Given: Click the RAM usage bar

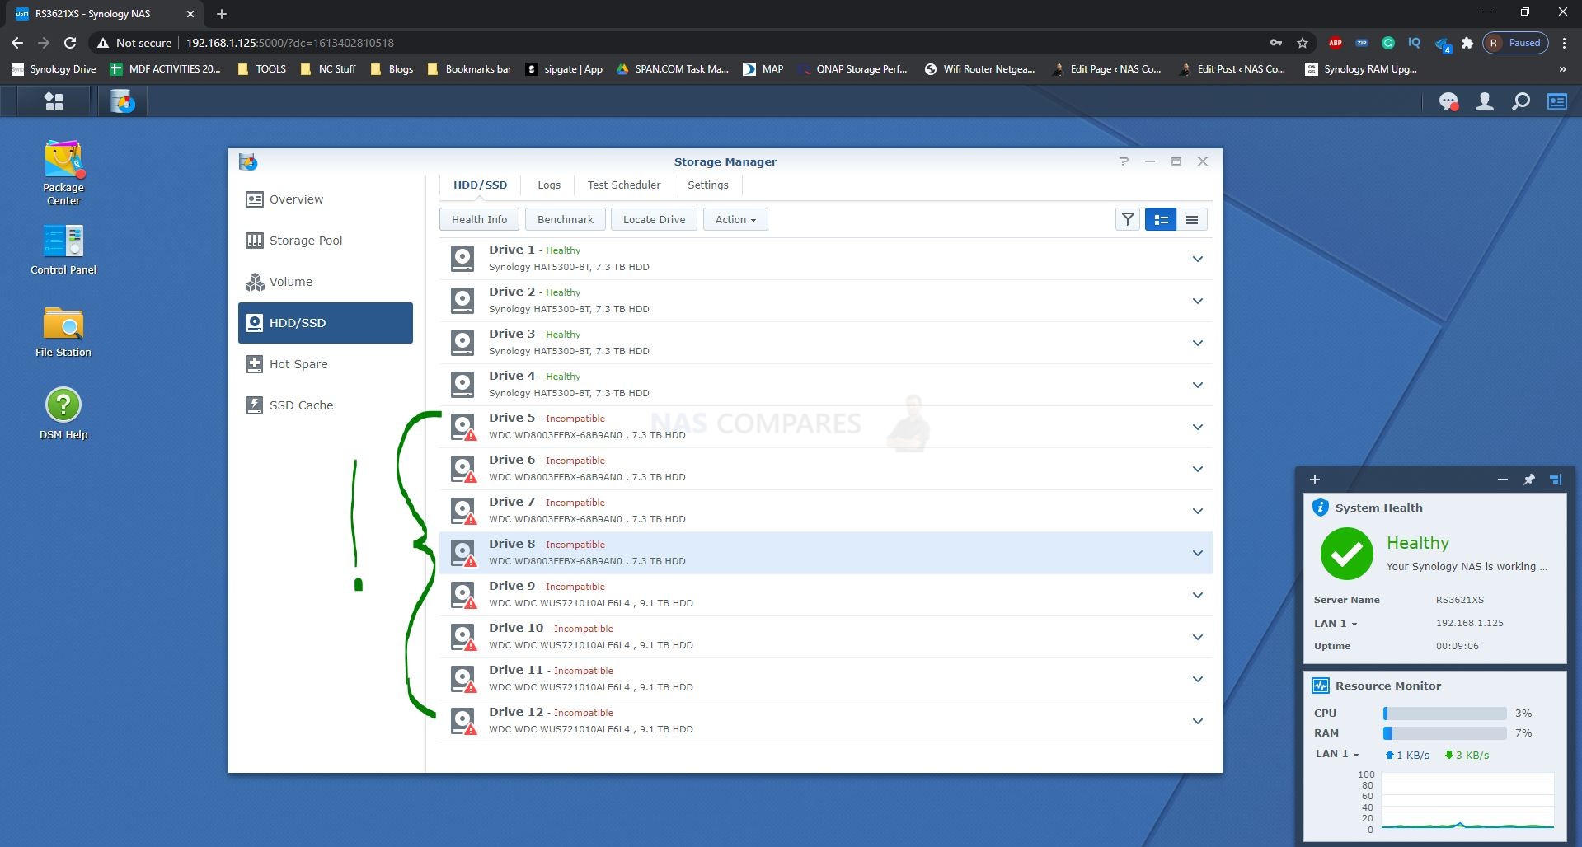Looking at the screenshot, I should (1445, 732).
